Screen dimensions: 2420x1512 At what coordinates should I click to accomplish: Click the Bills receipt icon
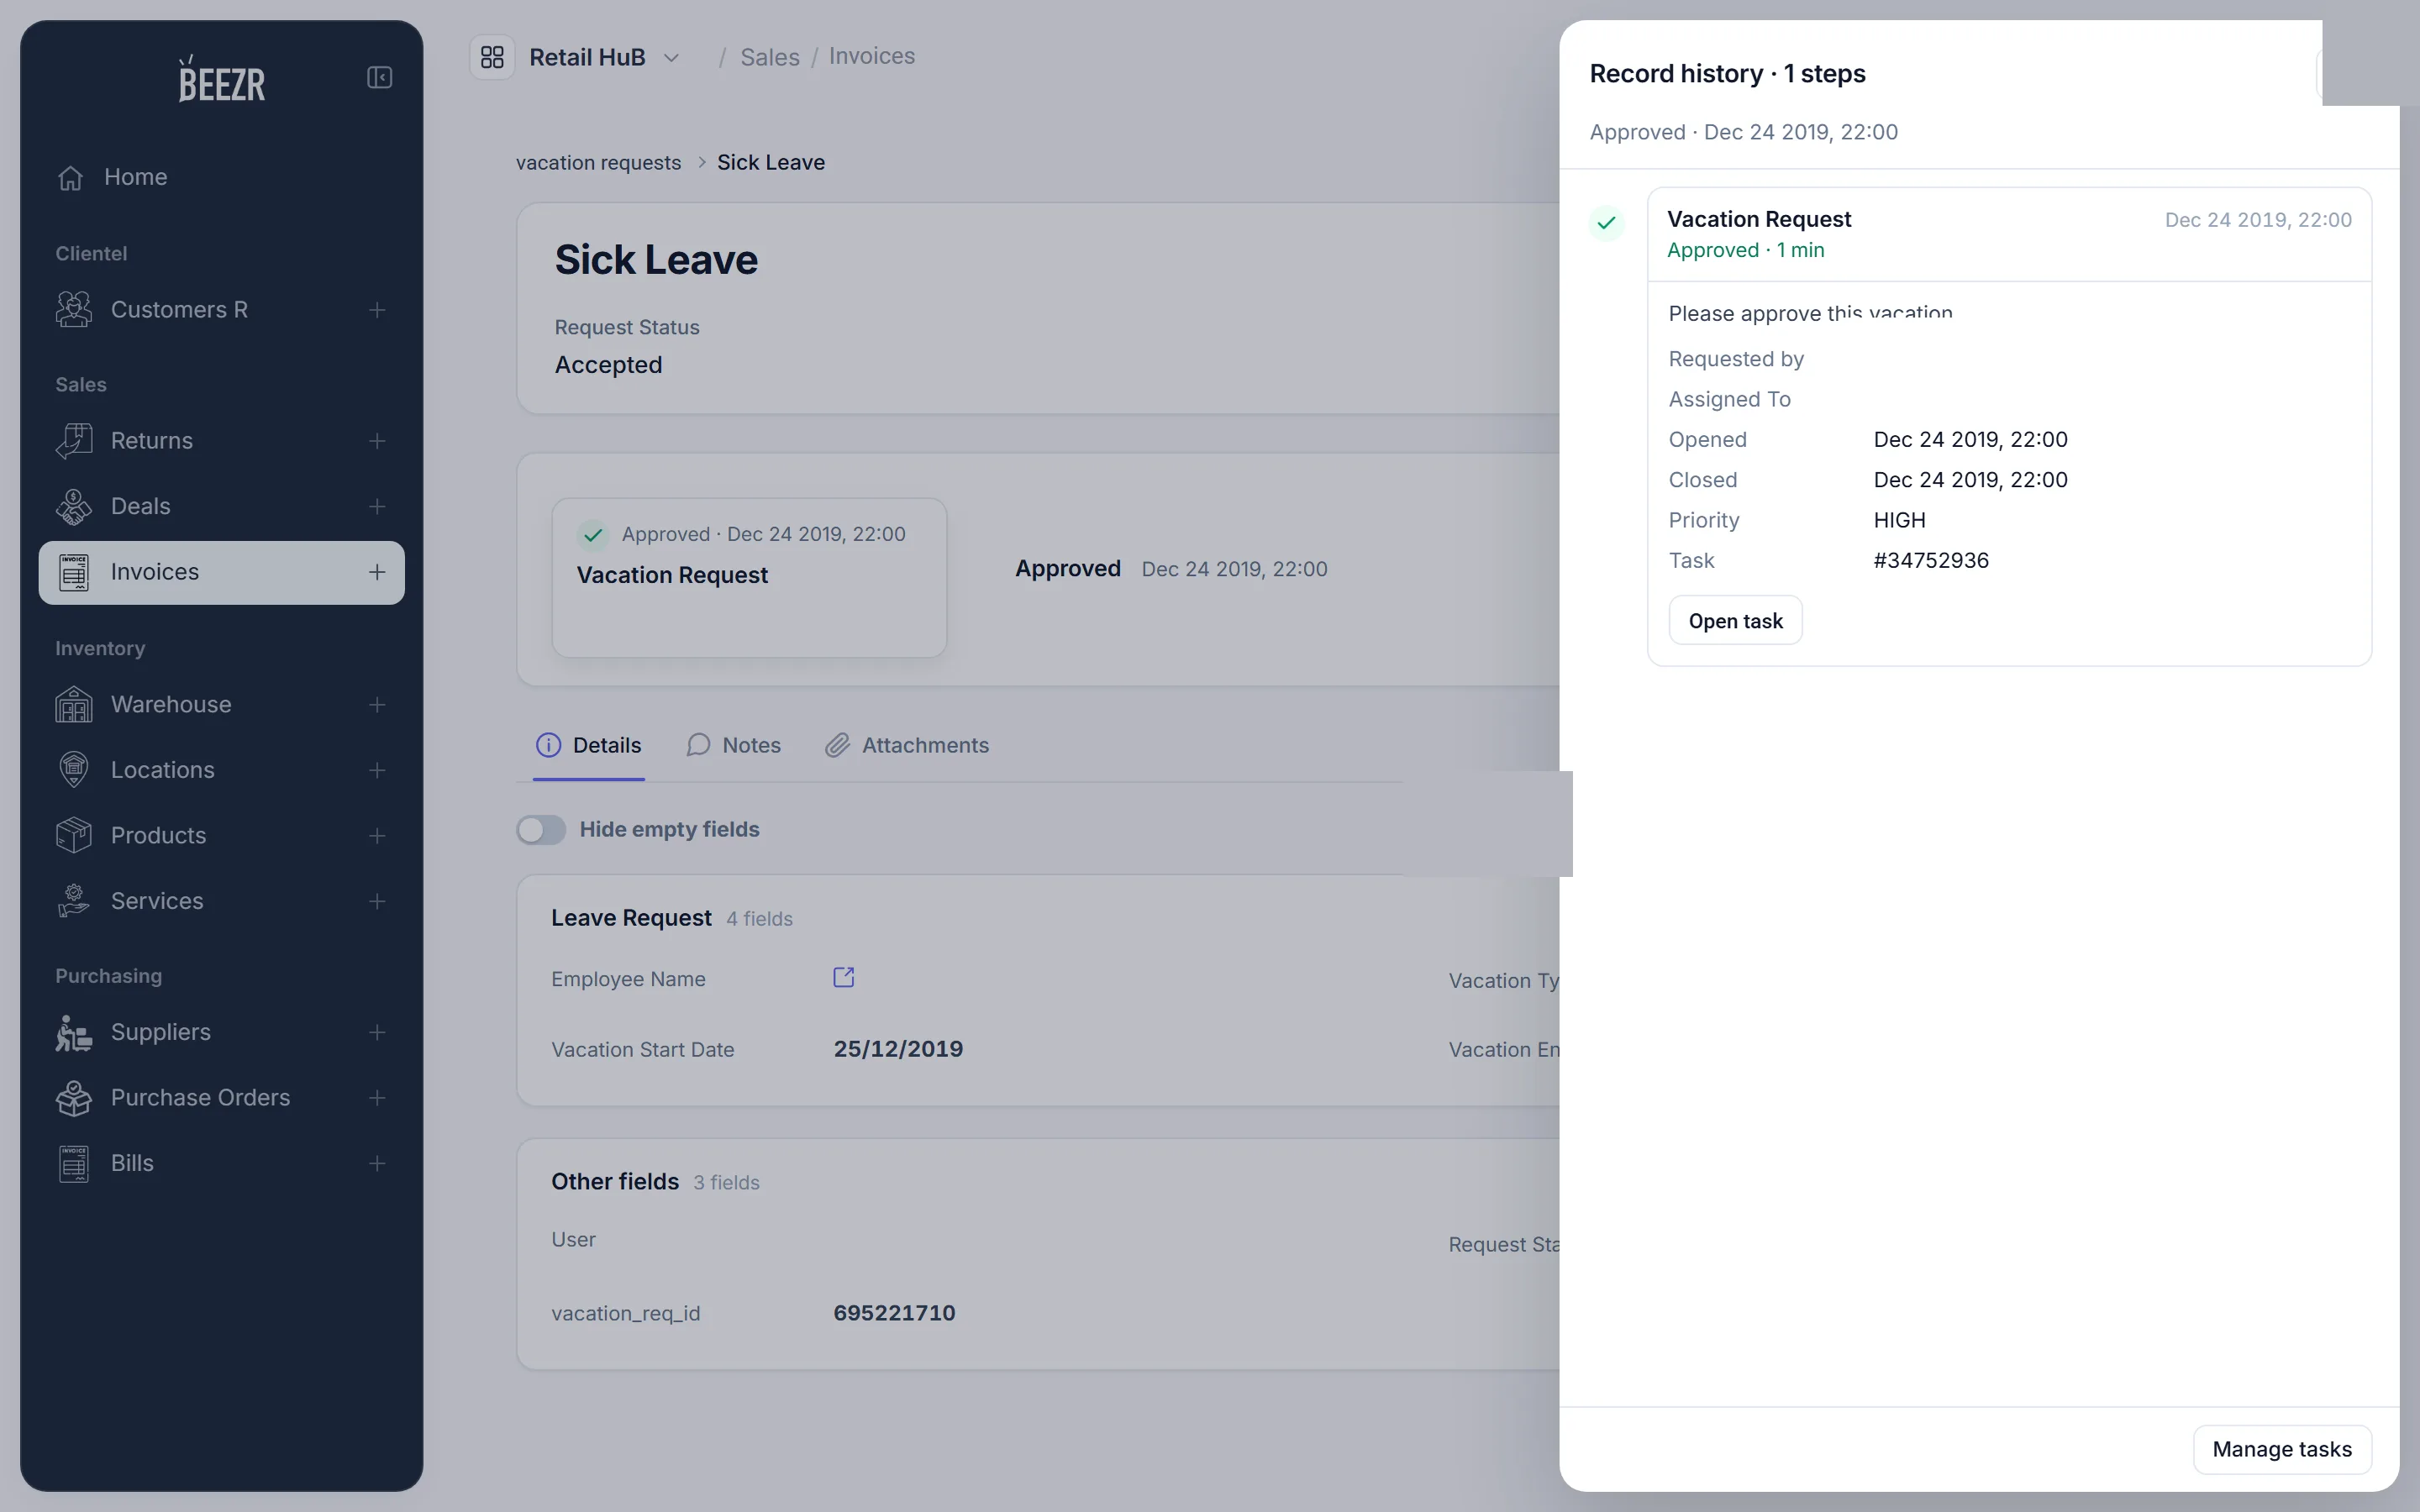(x=74, y=1163)
